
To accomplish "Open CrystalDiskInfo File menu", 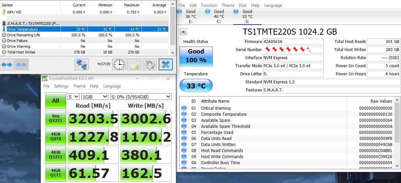I will pos(182,5).
